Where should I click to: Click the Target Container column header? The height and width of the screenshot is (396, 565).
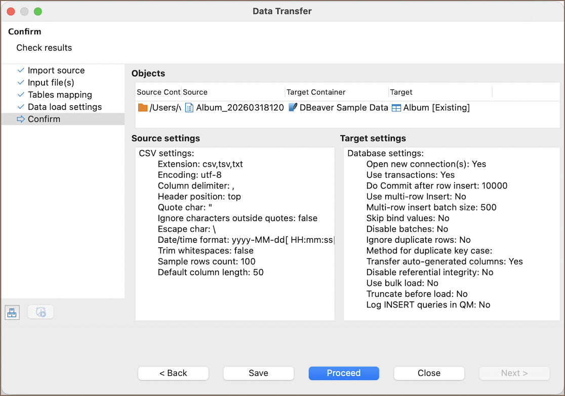point(316,92)
